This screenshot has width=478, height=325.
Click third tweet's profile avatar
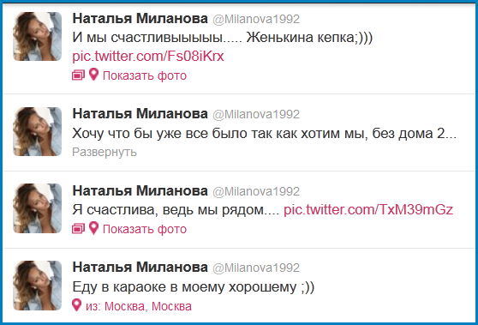click(37, 208)
